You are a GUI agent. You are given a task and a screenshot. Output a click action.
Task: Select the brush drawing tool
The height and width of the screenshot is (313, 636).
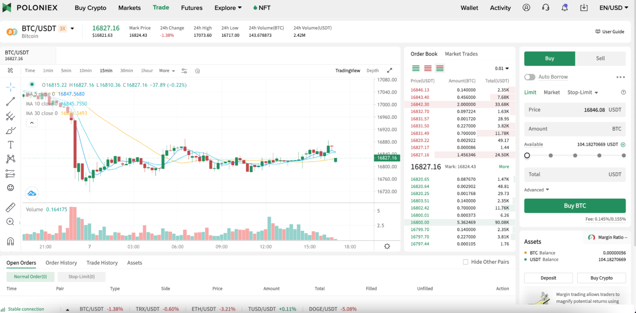tap(11, 130)
